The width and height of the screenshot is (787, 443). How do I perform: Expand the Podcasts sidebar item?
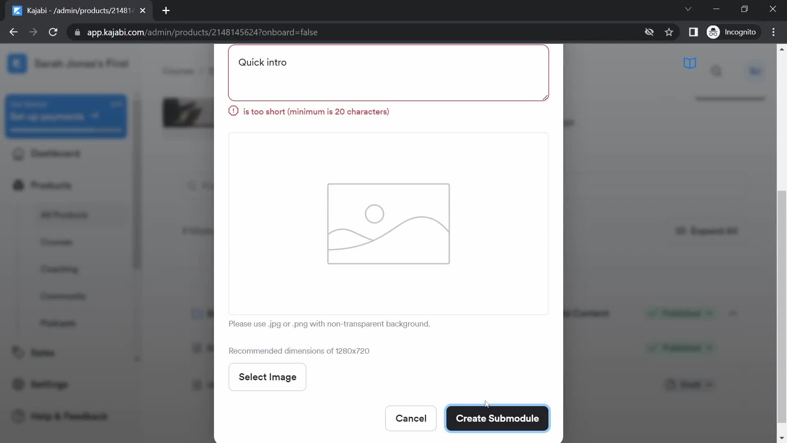[x=58, y=323]
